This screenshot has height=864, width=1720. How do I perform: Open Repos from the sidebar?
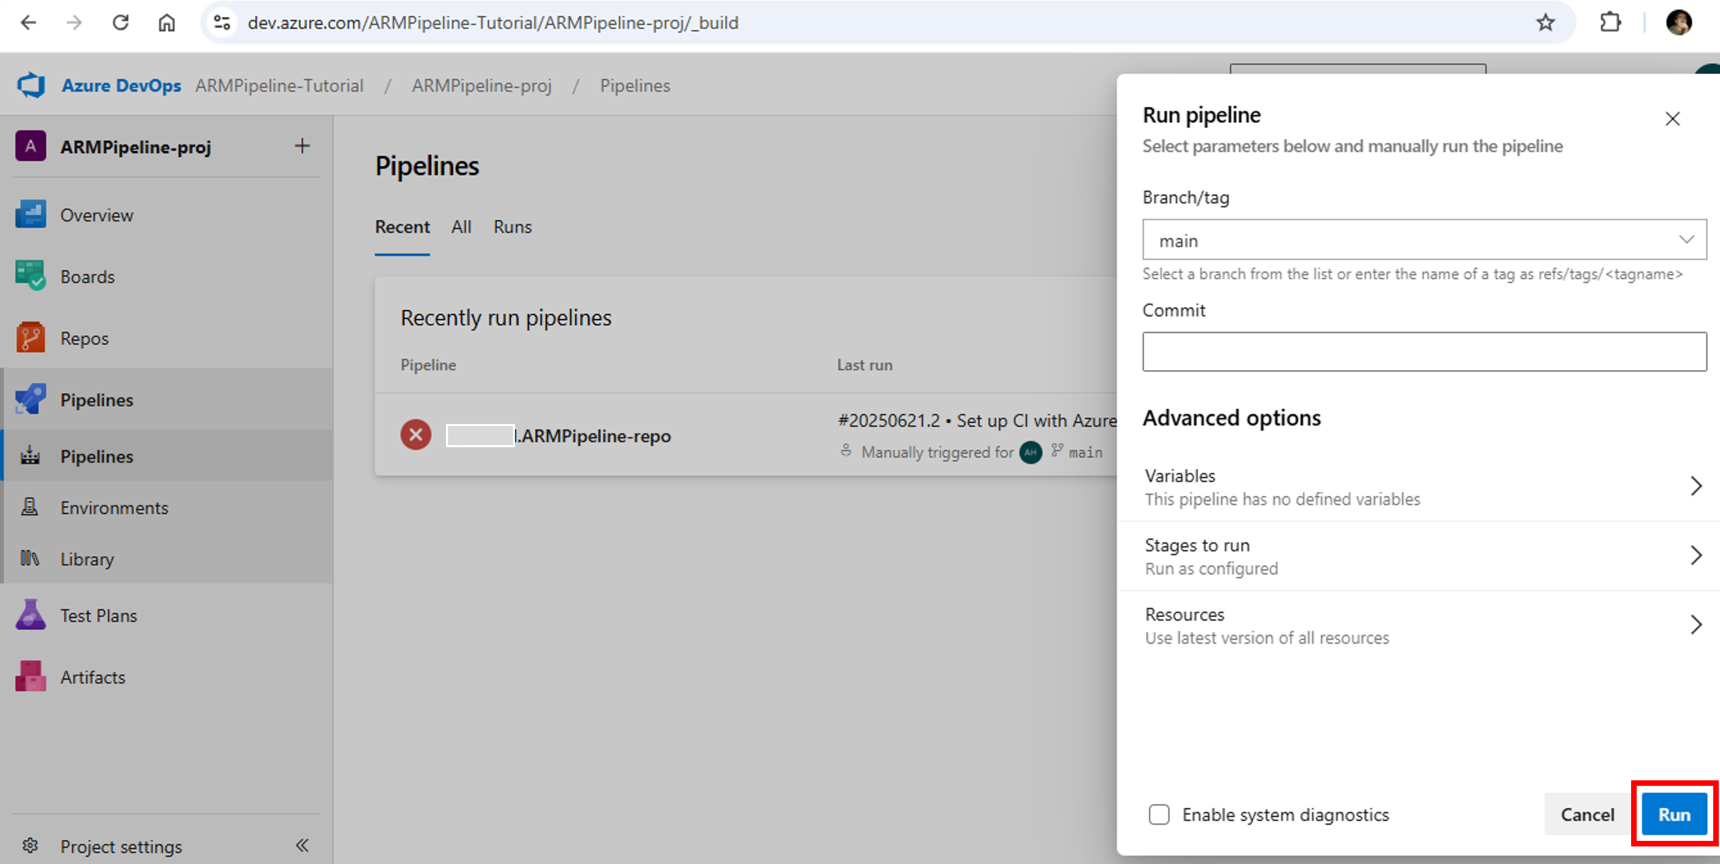(84, 338)
